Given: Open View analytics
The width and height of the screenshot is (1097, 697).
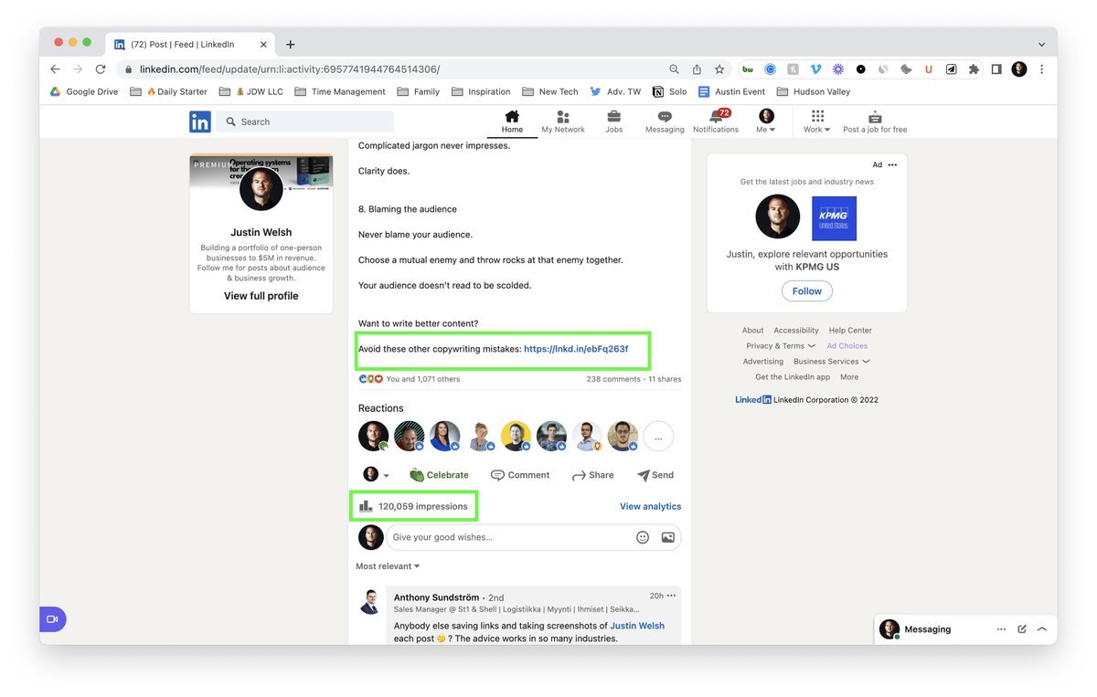Looking at the screenshot, I should (x=650, y=506).
